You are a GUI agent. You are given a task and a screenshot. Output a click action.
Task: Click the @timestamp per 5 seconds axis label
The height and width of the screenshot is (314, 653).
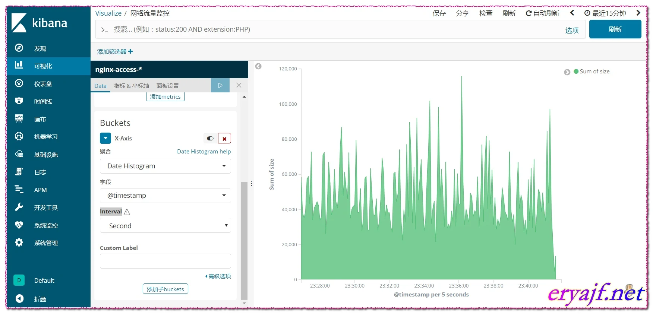coord(431,294)
